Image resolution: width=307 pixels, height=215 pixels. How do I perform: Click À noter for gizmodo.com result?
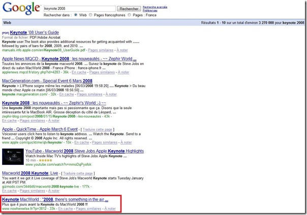pyautogui.click(x=54, y=191)
